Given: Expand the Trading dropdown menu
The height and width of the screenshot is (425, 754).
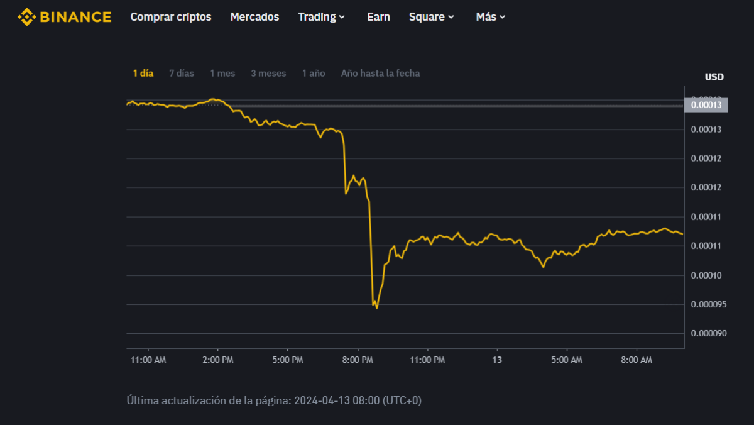Looking at the screenshot, I should point(322,17).
